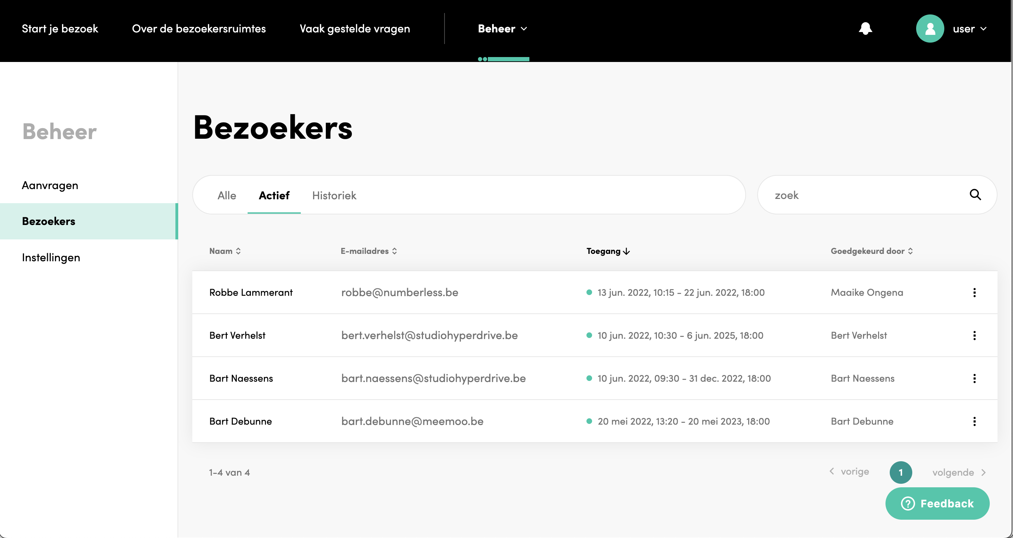Screen dimensions: 1013x538
Task: Open Aanvragen in the sidebar
Action: tap(50, 185)
